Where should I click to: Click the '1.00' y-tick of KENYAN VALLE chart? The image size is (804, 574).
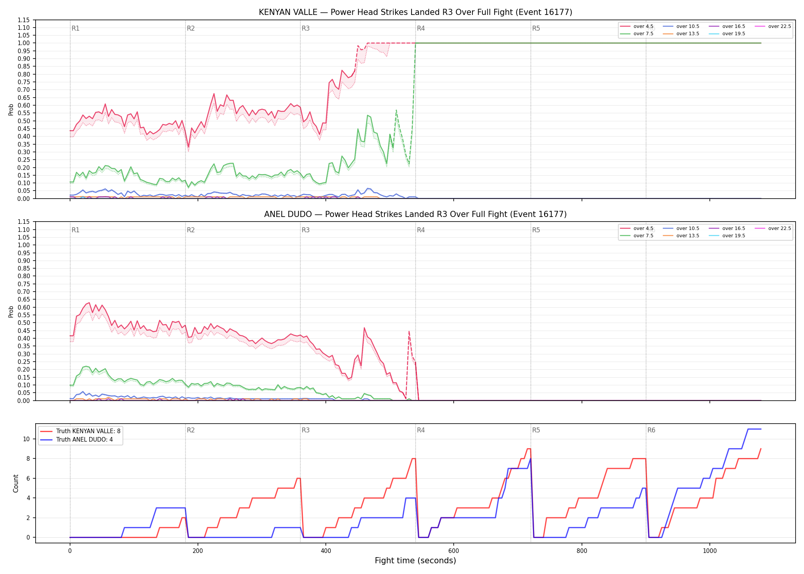click(24, 43)
